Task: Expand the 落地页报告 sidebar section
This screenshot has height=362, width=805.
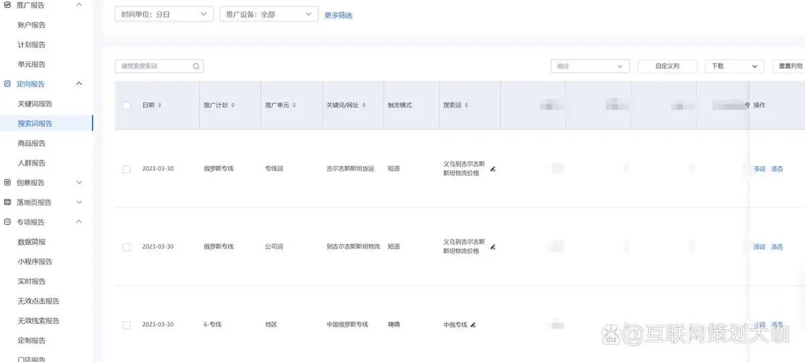Action: pos(79,202)
